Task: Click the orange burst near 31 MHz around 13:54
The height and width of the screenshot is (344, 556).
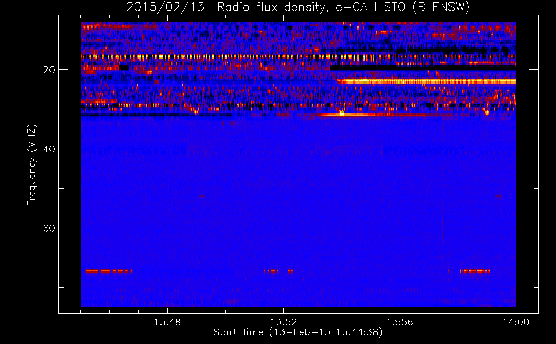Action: (x=354, y=114)
